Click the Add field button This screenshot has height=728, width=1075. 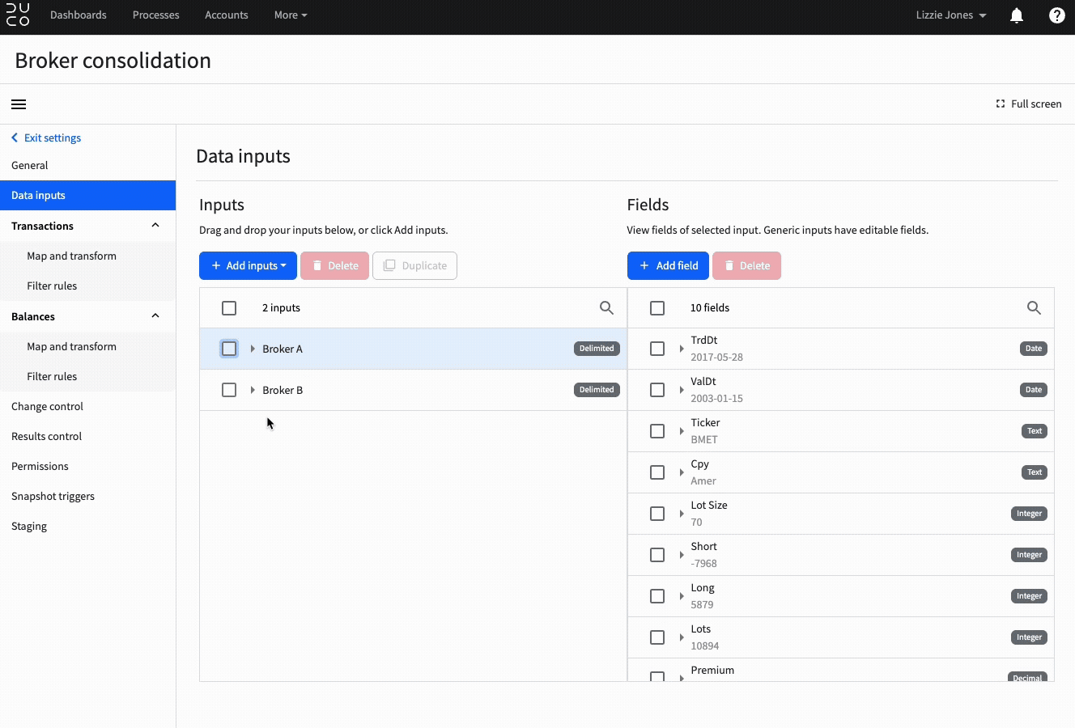tap(668, 265)
